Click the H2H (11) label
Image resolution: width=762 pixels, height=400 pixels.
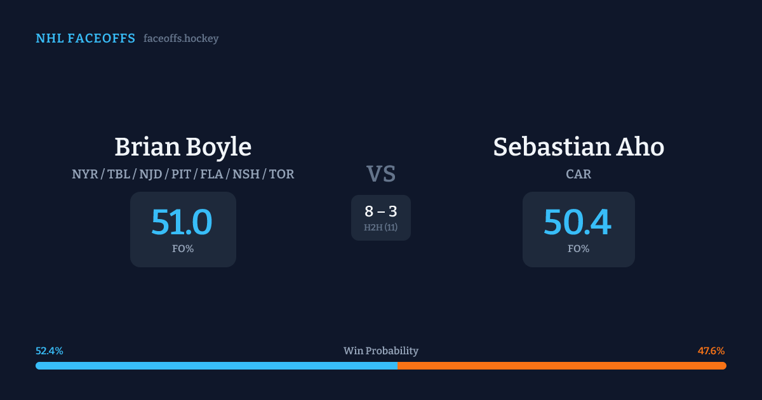pyautogui.click(x=381, y=227)
